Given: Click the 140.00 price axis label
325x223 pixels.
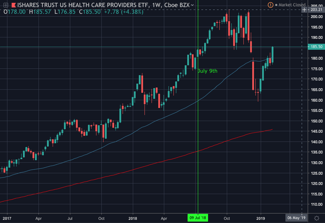Looking at the screenshot, I should [317, 142].
